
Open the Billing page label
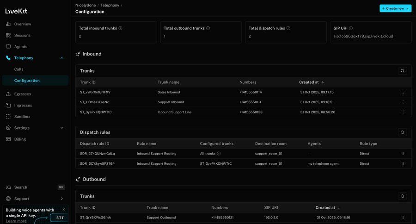(x=20, y=139)
